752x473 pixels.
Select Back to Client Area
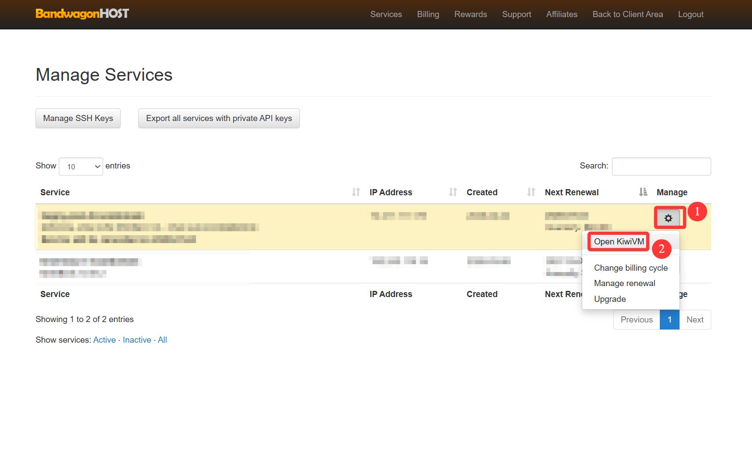628,14
